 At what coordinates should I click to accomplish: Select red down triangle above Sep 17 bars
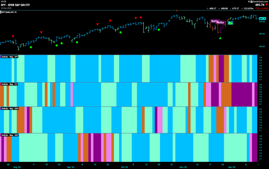click(97, 24)
